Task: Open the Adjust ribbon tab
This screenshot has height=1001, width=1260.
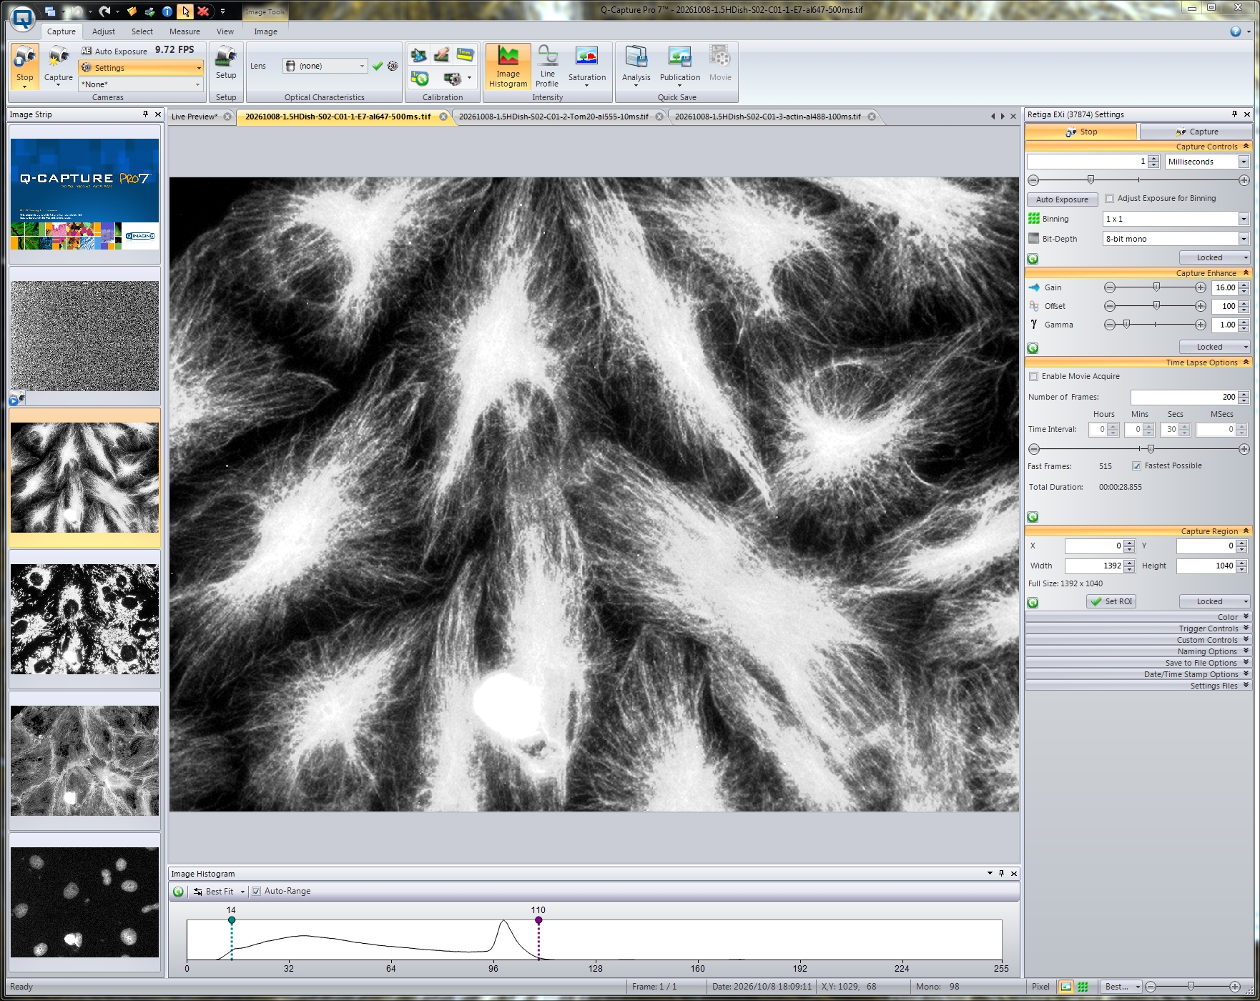Action: click(x=104, y=31)
